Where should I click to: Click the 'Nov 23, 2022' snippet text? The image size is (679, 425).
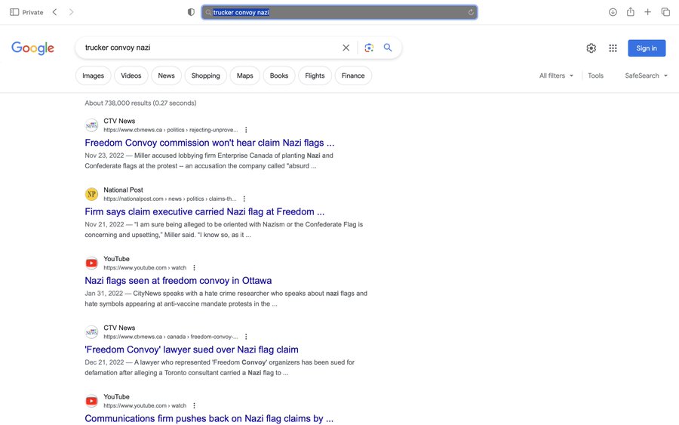pyautogui.click(x=209, y=161)
